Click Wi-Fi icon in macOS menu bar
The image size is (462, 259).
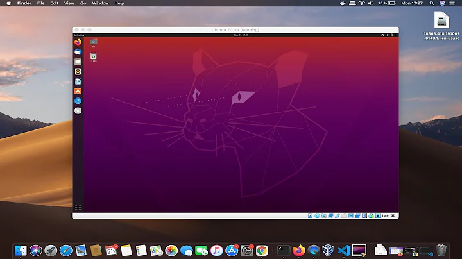[361, 3]
